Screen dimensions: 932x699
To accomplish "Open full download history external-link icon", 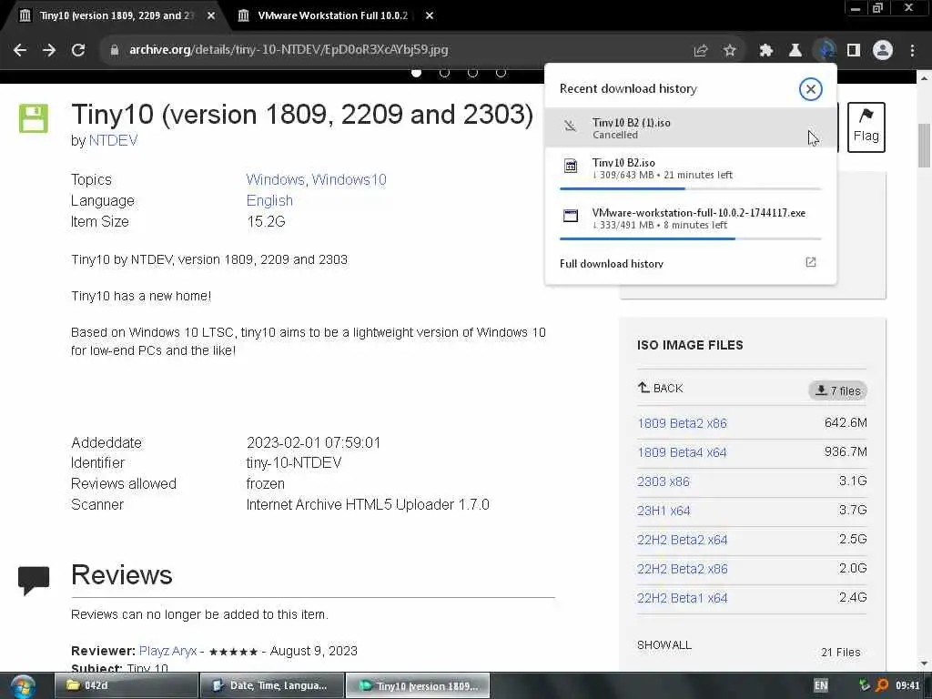I will coord(811,262).
